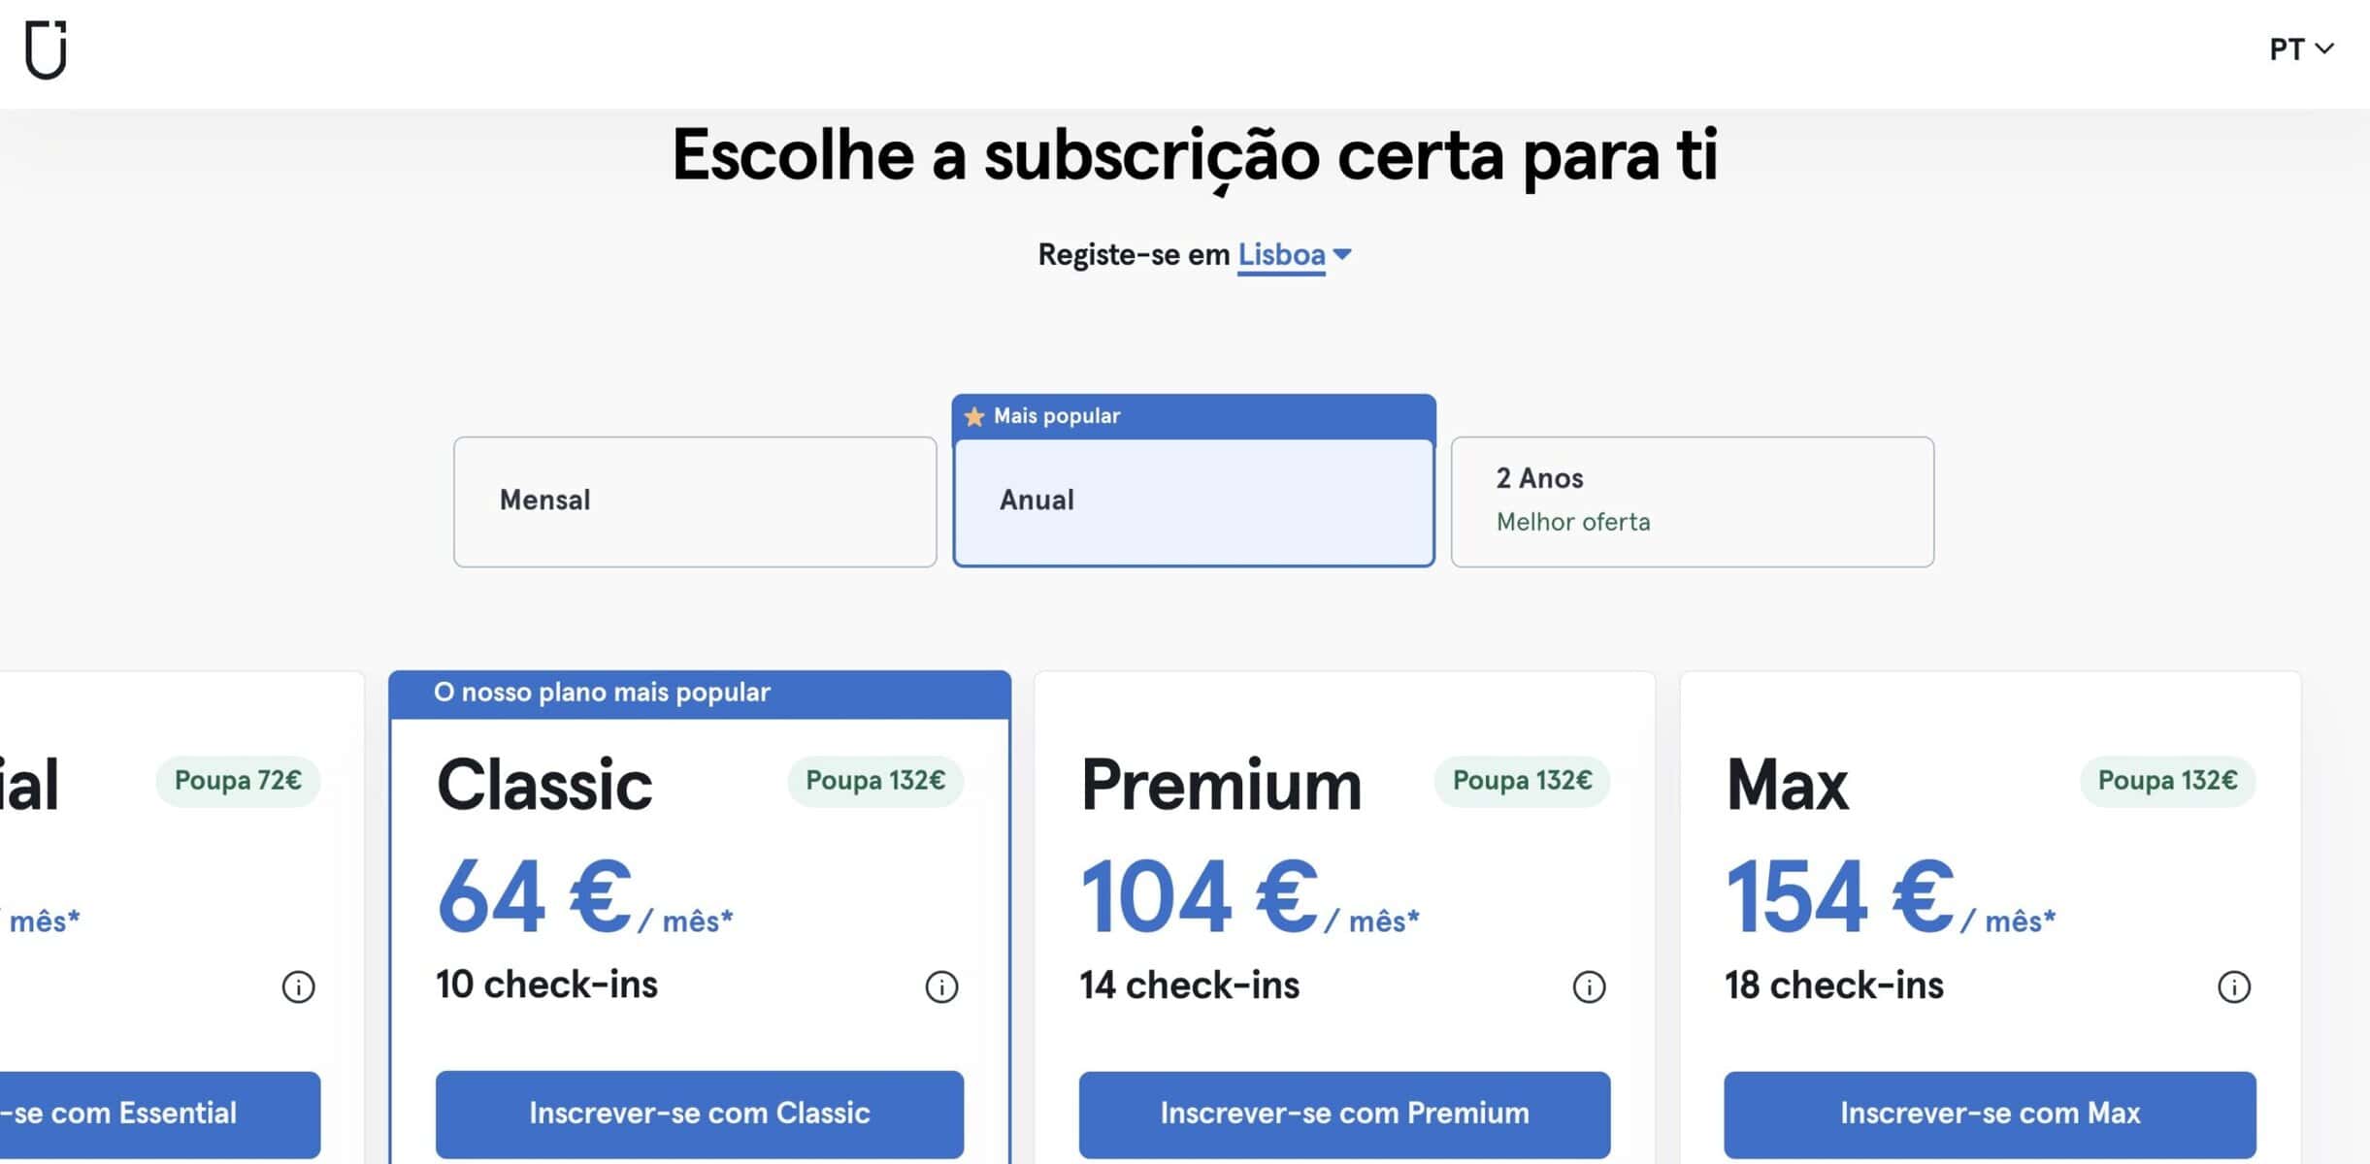The height and width of the screenshot is (1164, 2370).
Task: Click Inscrever-se com Classic button
Action: click(x=699, y=1113)
